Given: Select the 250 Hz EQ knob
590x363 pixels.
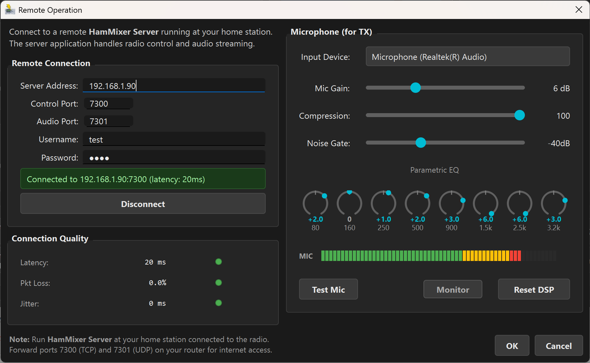Looking at the screenshot, I should tap(383, 203).
